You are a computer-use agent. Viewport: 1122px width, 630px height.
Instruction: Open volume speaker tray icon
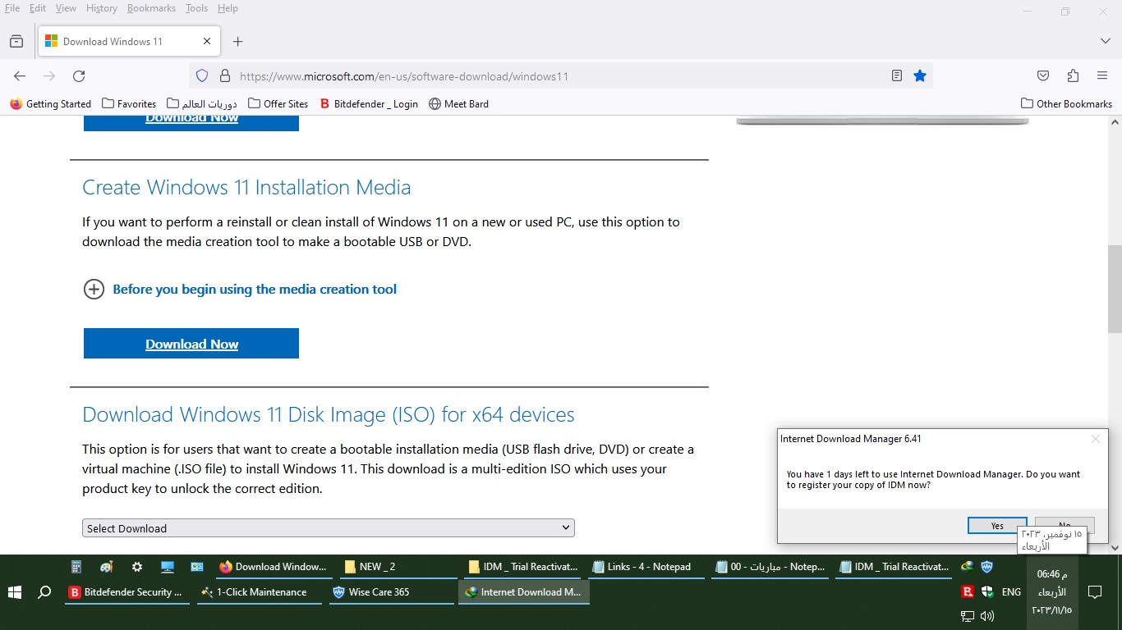point(987,616)
